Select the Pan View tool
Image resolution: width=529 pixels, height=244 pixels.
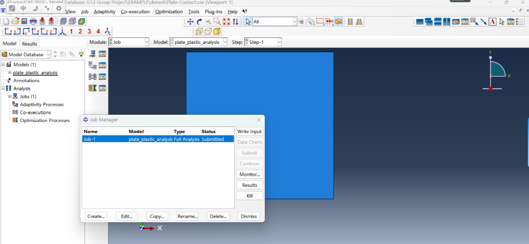(x=190, y=22)
